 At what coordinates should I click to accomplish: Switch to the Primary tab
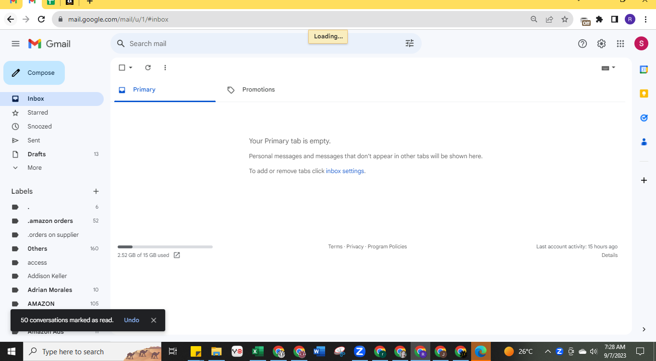point(165,90)
